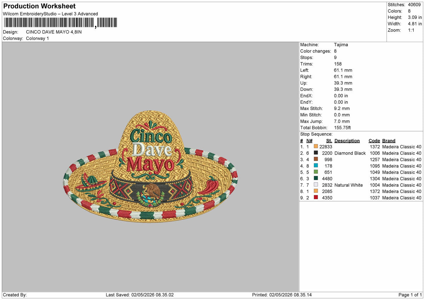Click 'Last Saved: 02/05/2026 08.35.02' footer
This screenshot has height=300, width=425.
tap(140, 295)
